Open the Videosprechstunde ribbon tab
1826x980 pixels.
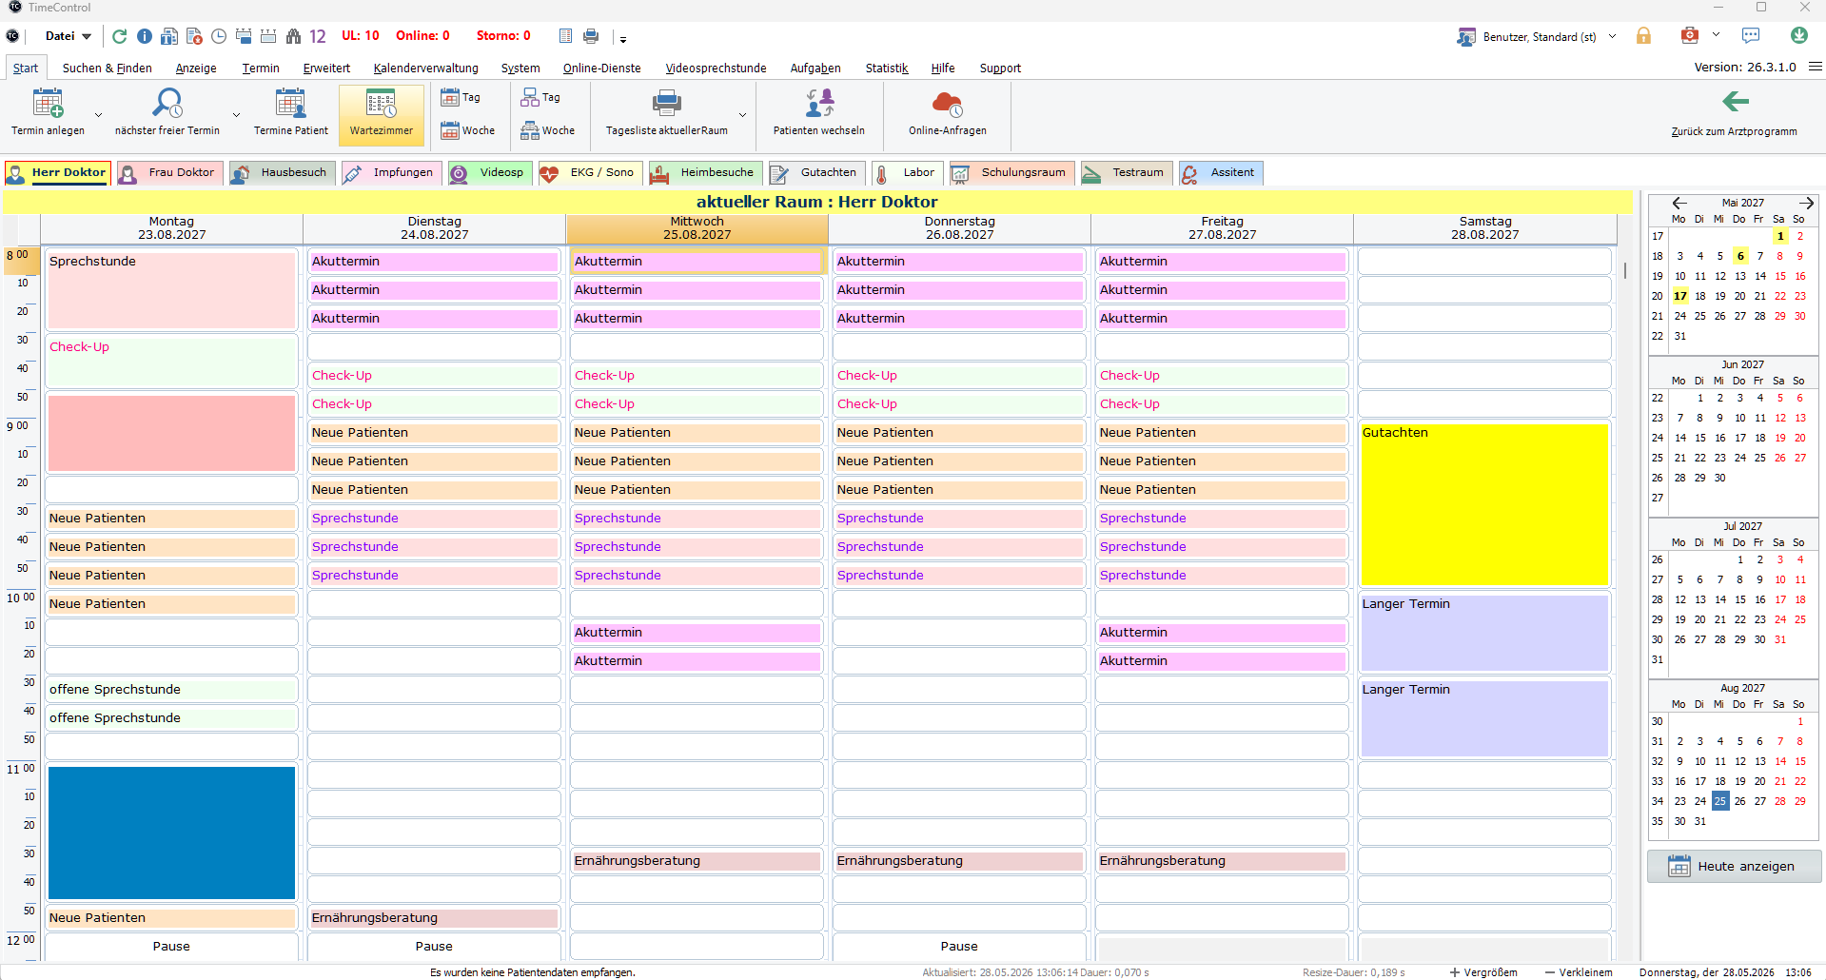pos(716,68)
